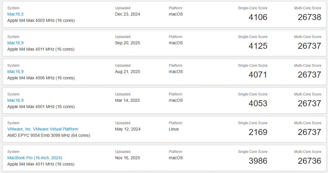Open the MacBook Pro (16-inch, 2024) link
Screen dimensions: 328x173
click(35, 158)
